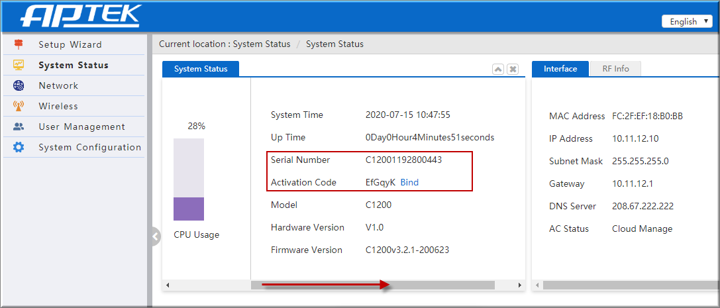Click the CPU Usage progress bar

(x=189, y=180)
